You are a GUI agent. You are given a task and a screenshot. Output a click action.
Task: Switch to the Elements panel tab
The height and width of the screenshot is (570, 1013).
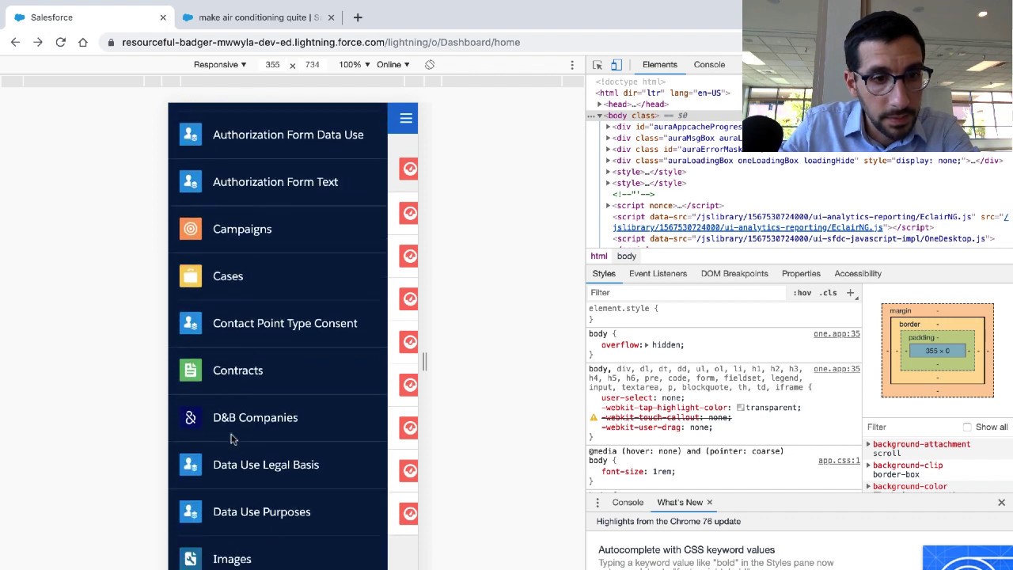pyautogui.click(x=659, y=65)
